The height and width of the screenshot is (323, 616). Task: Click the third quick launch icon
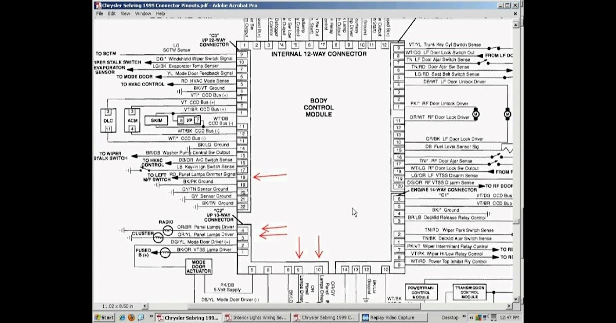pyautogui.click(x=140, y=317)
